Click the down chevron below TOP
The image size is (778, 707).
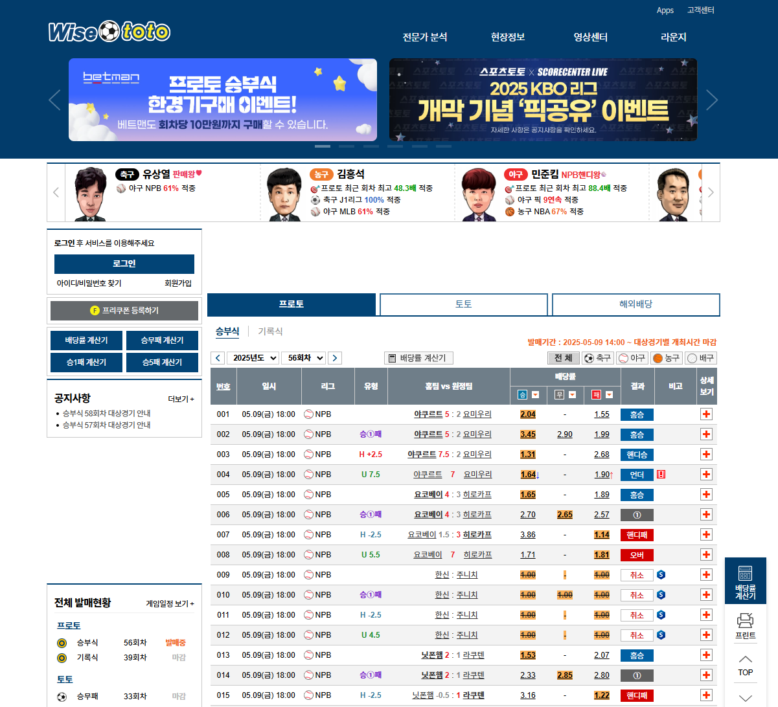(746, 698)
